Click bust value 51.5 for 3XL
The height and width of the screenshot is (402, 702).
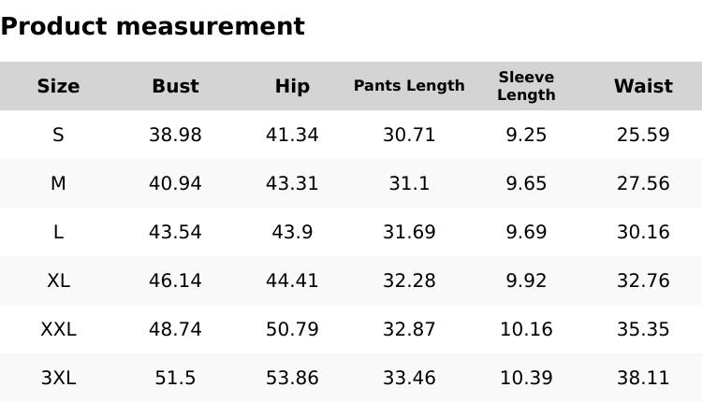pos(175,378)
